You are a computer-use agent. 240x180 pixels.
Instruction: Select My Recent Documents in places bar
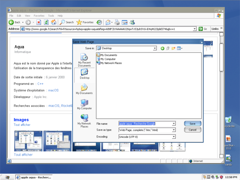pos(84,60)
